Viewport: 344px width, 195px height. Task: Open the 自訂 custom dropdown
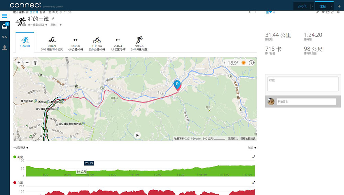pyautogui.click(x=252, y=148)
